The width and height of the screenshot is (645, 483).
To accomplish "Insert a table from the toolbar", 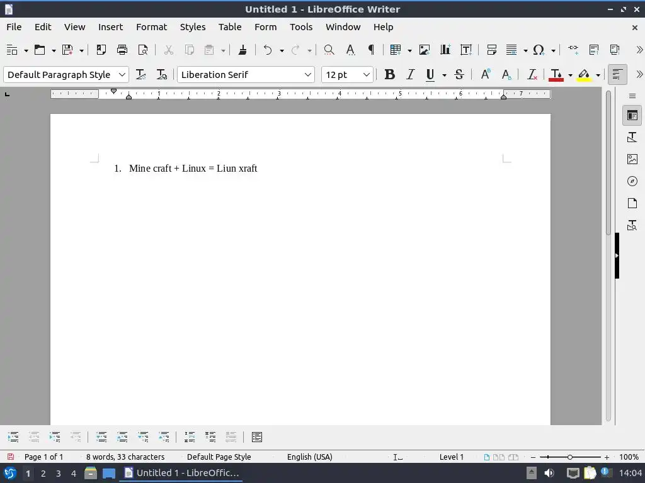I will 396,50.
